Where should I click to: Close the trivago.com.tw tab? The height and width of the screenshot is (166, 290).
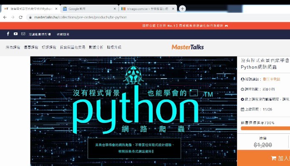(x=173, y=9)
